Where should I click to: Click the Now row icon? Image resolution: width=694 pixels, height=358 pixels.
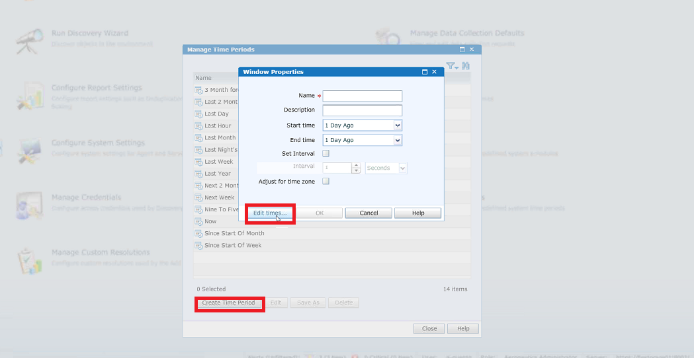198,221
